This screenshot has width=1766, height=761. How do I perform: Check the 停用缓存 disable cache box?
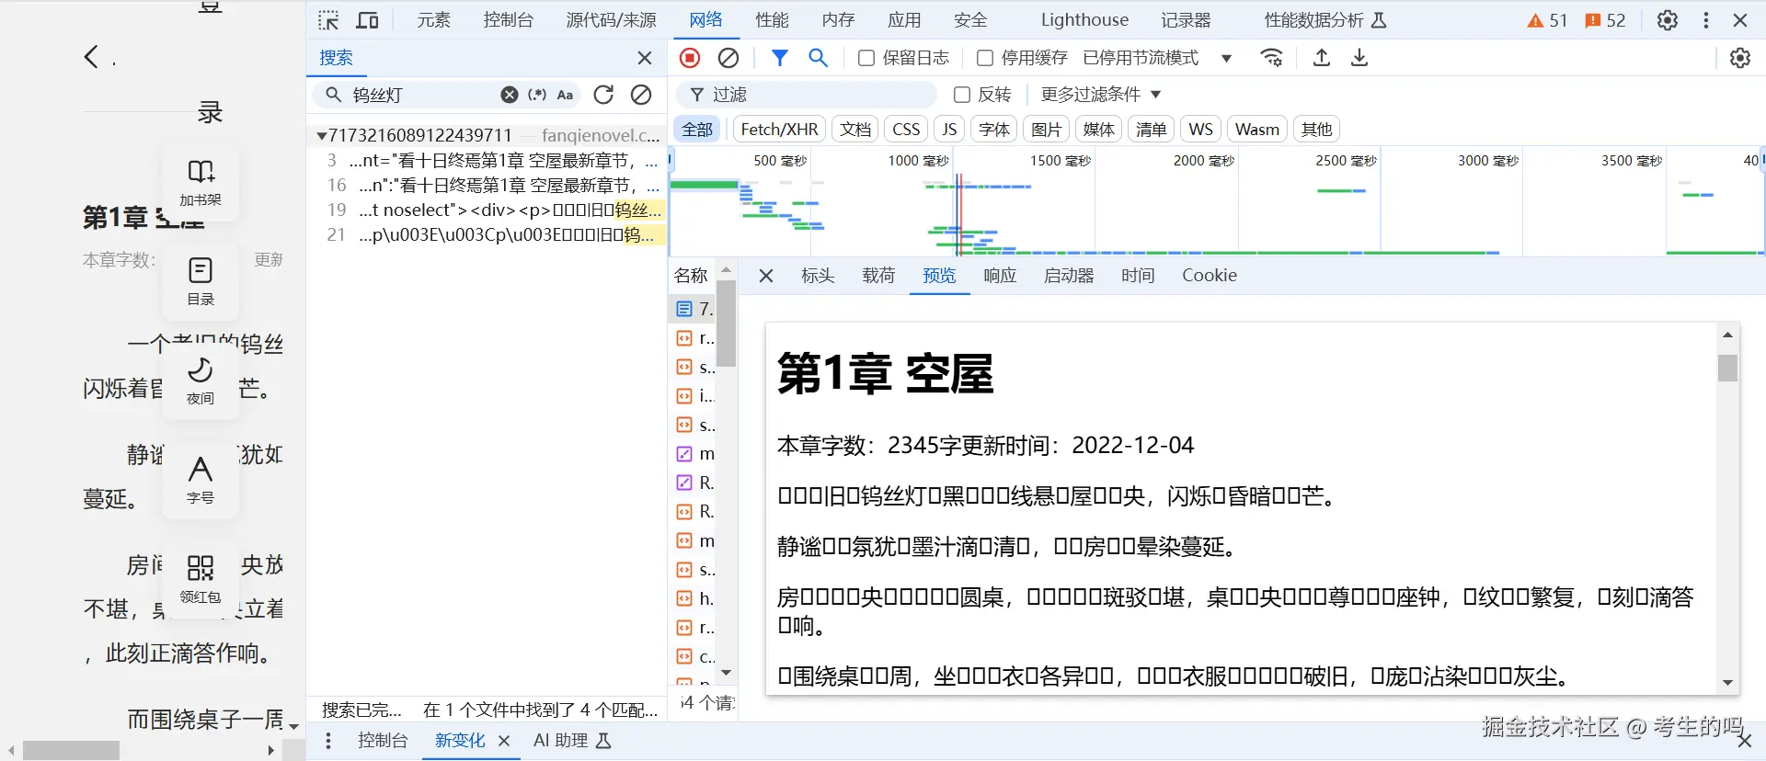tap(984, 58)
